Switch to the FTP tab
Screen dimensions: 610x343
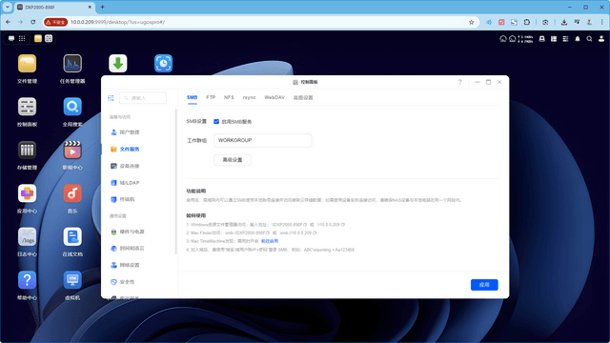point(211,97)
